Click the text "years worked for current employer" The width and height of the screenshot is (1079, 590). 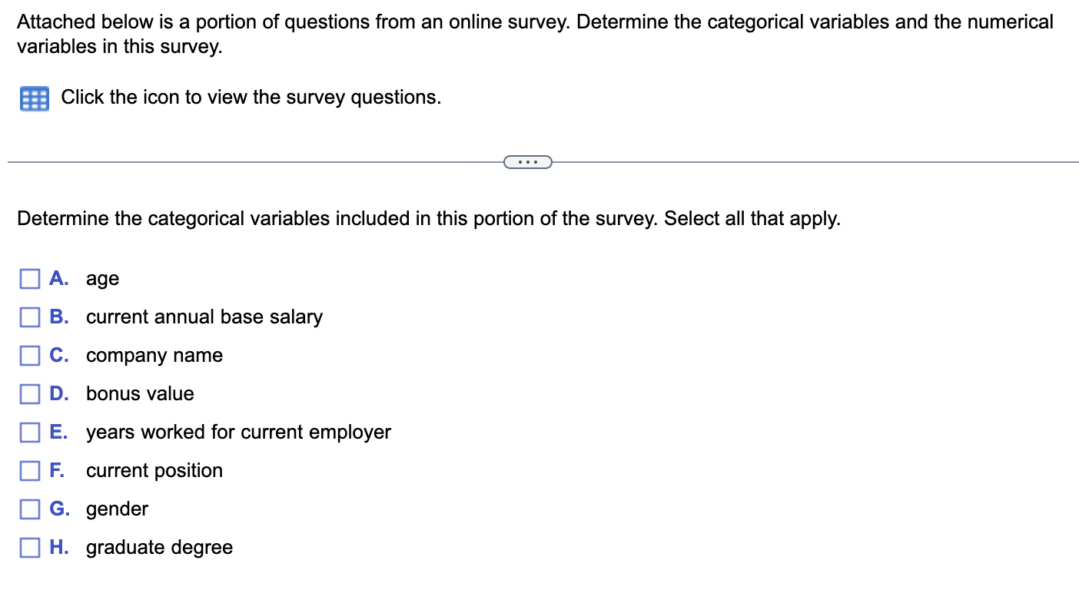pyautogui.click(x=238, y=432)
